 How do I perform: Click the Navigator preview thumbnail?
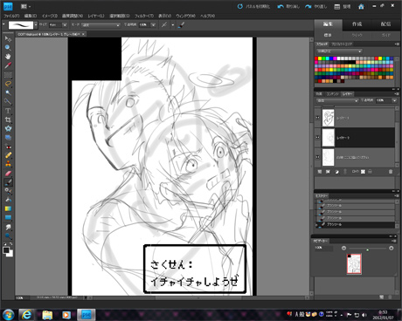[x=354, y=264]
